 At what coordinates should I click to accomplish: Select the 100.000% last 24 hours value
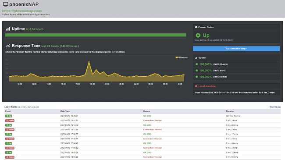coord(205,64)
